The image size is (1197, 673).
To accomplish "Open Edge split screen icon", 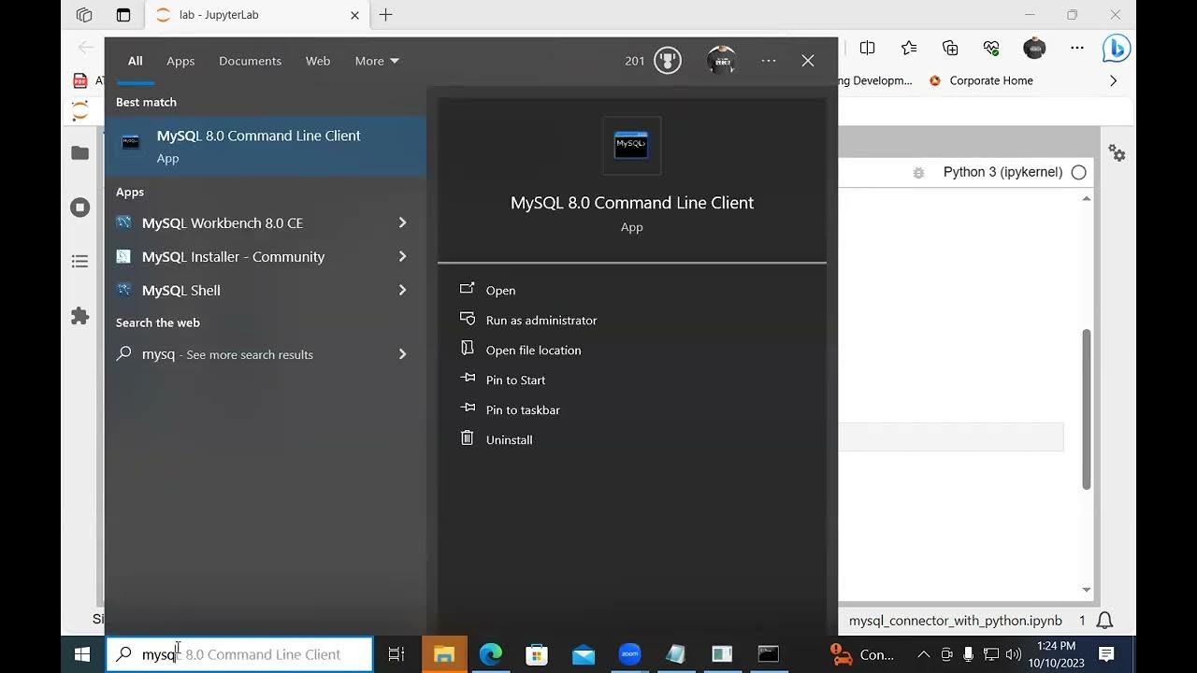I will coord(867,48).
